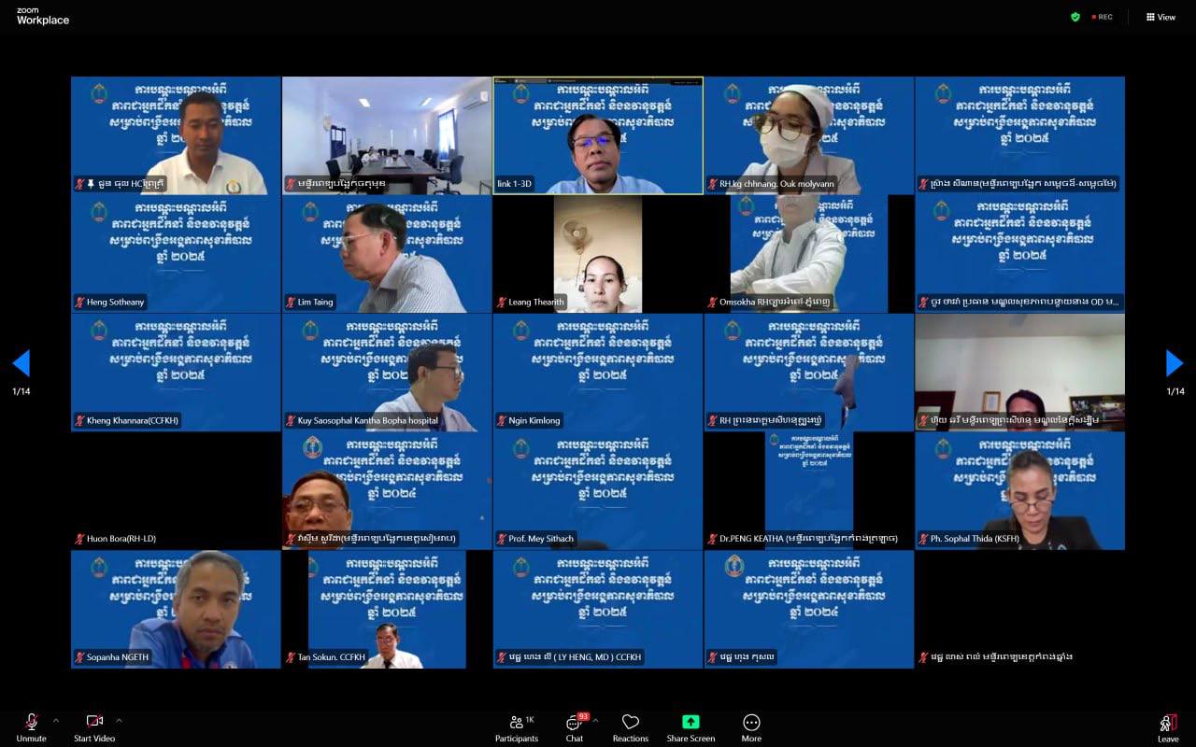Open the View layout menu
Image resolution: width=1196 pixels, height=747 pixels.
[x=1160, y=17]
